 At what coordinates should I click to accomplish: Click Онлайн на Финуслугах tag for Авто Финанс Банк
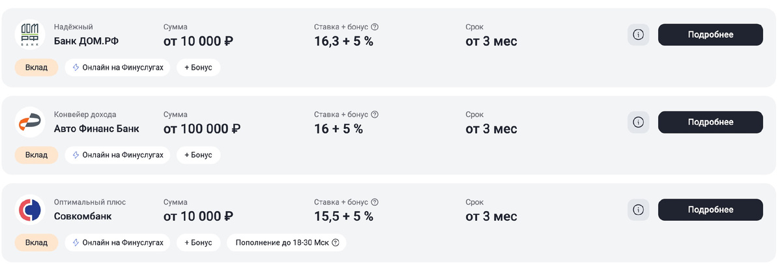tap(117, 155)
